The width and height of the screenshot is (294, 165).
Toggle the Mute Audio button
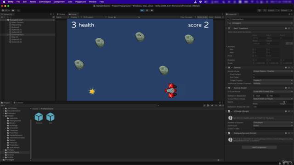tap(202, 17)
